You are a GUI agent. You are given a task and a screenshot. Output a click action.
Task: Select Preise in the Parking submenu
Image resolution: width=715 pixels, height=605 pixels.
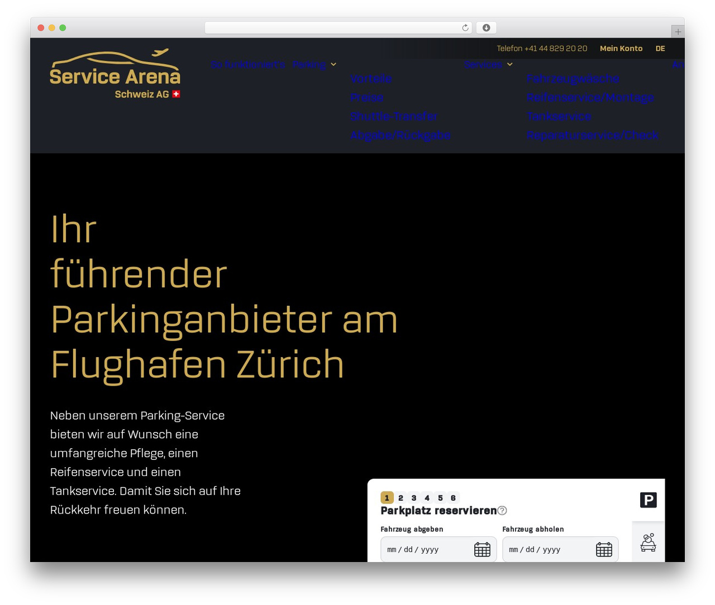click(367, 98)
